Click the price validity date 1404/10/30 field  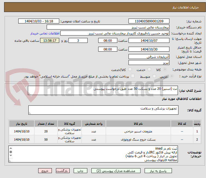(149, 49)
